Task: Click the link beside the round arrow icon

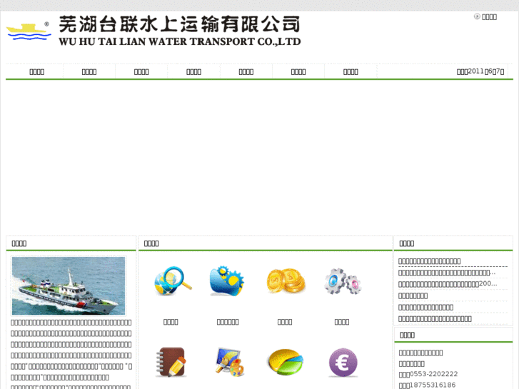Action: (x=489, y=17)
